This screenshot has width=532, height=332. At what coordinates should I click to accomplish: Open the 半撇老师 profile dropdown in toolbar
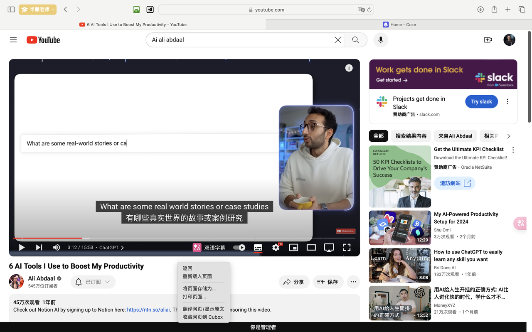tap(37, 10)
